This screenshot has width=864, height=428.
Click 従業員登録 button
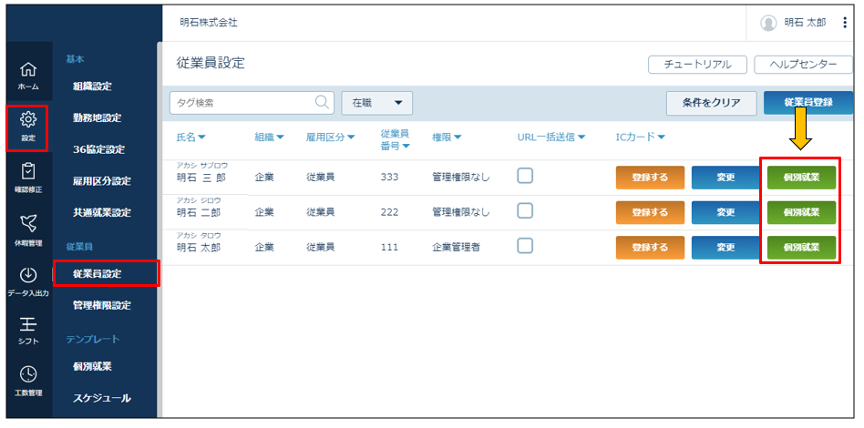click(x=807, y=103)
